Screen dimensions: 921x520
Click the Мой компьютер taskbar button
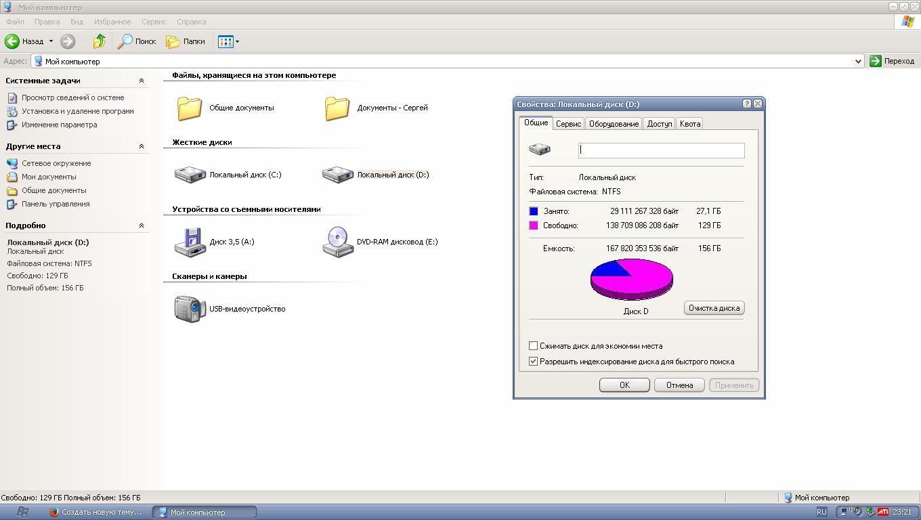(x=205, y=512)
